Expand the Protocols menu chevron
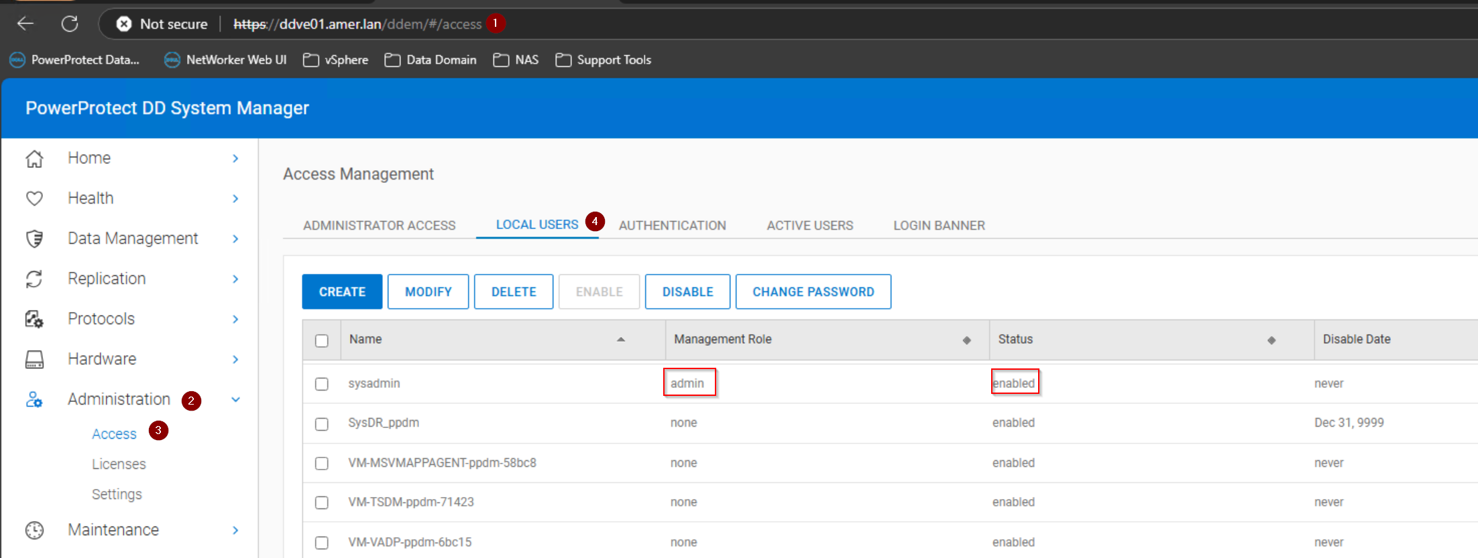Screen dimensions: 1478x558 coord(235,319)
